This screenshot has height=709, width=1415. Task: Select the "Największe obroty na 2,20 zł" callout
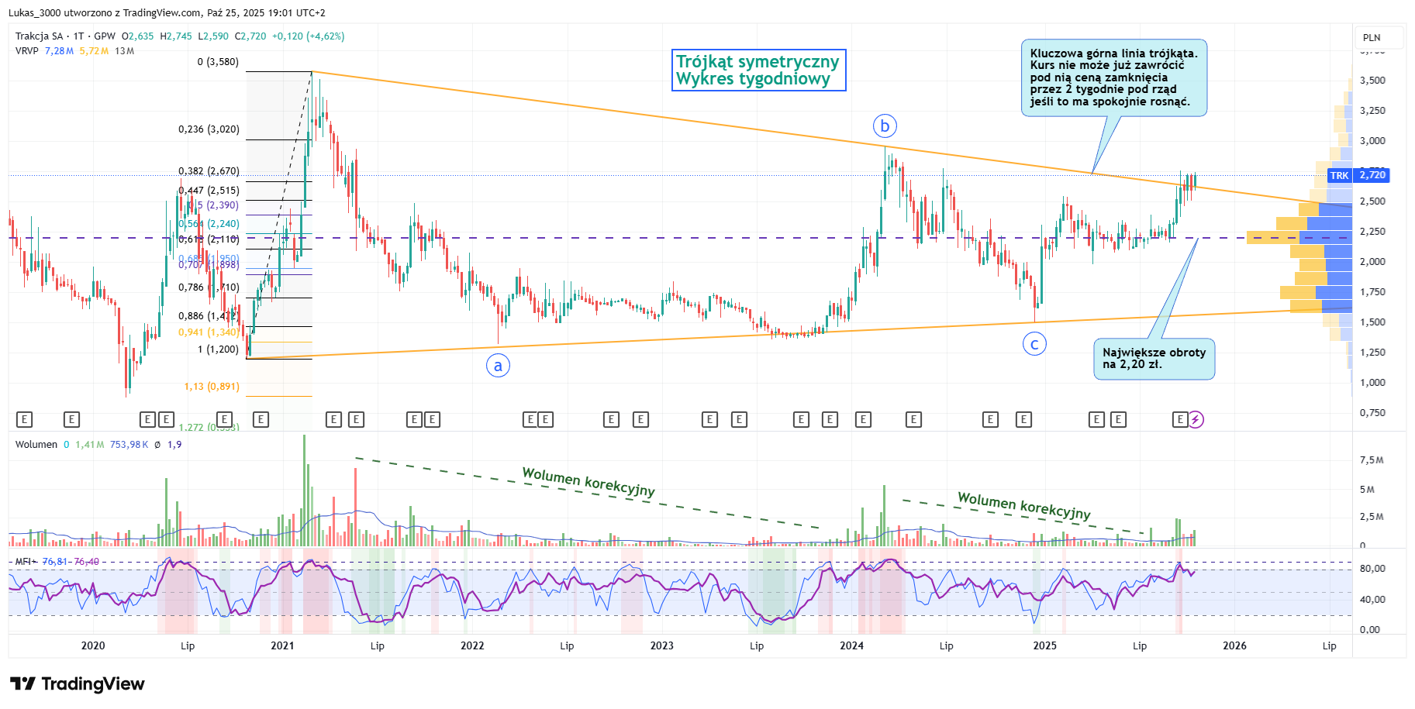click(1154, 359)
